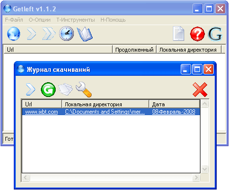The image size is (229, 190).
Task: Minimize the Getleft main window
Action: coord(197,8)
